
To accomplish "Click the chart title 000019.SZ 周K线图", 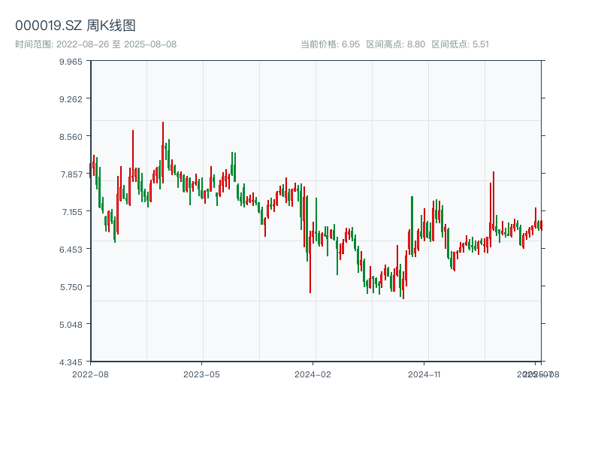I will pos(75,26).
